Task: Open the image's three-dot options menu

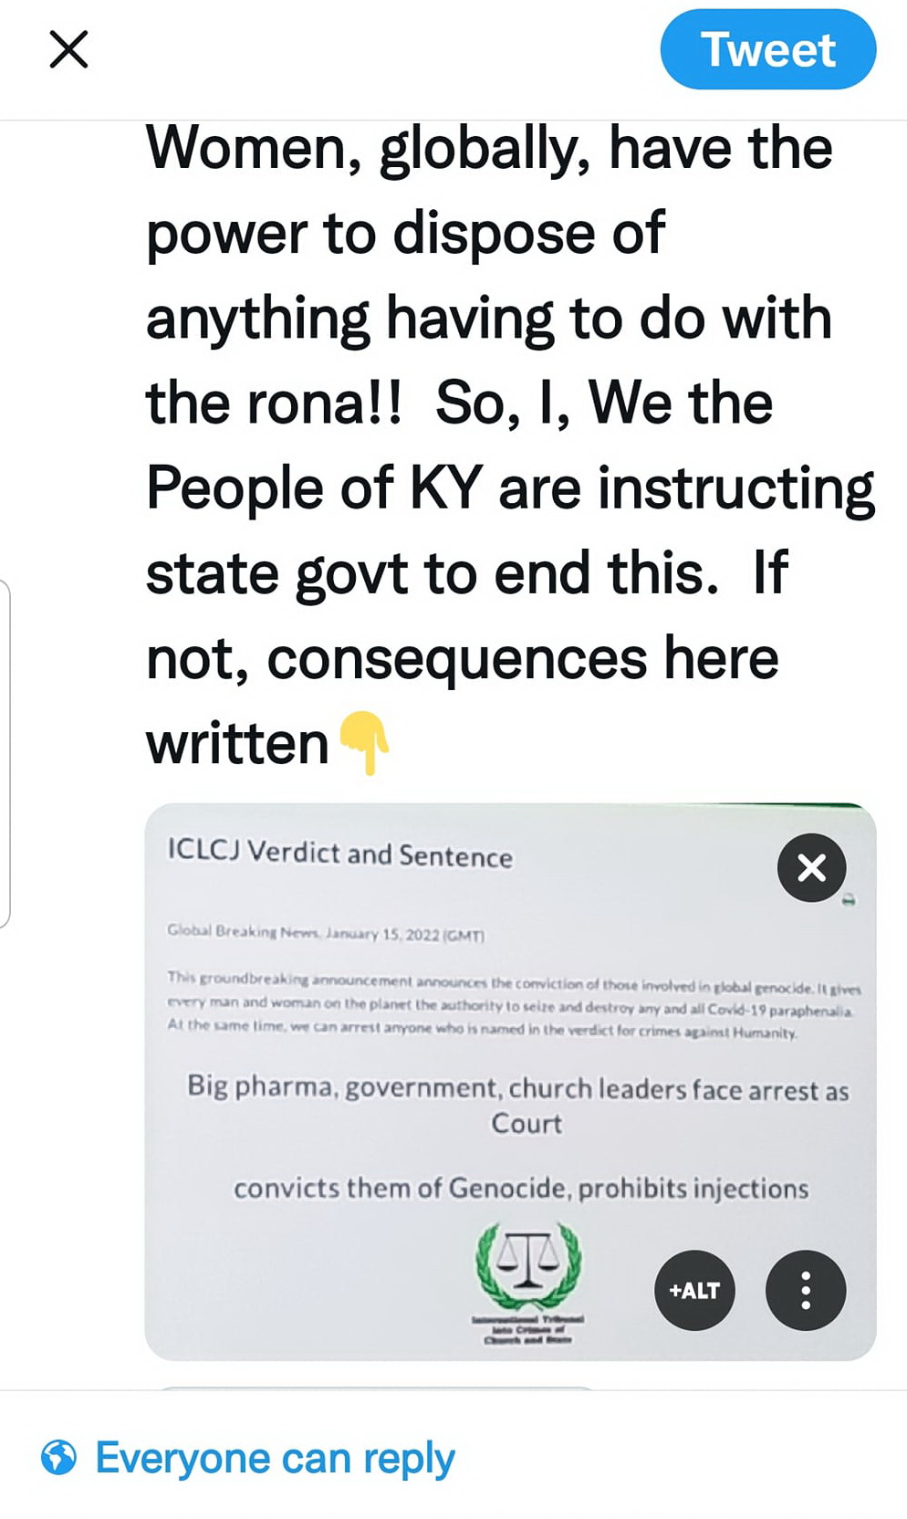Action: click(806, 1290)
